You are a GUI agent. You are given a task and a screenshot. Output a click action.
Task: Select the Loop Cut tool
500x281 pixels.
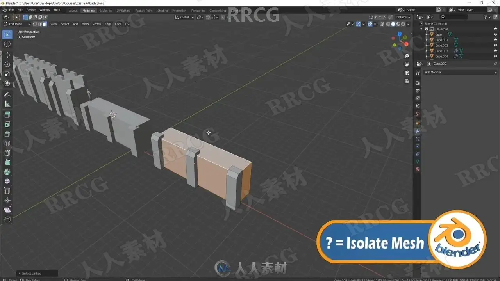tap(7, 143)
